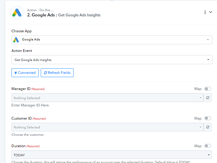The image size is (217, 163).
Task: Open the Choose App dropdown showing Google Ads
Action: click(112, 40)
